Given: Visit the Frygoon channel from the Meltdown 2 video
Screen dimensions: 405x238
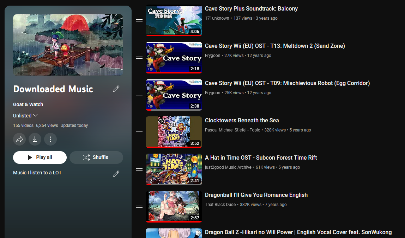Looking at the screenshot, I should 213,56.
